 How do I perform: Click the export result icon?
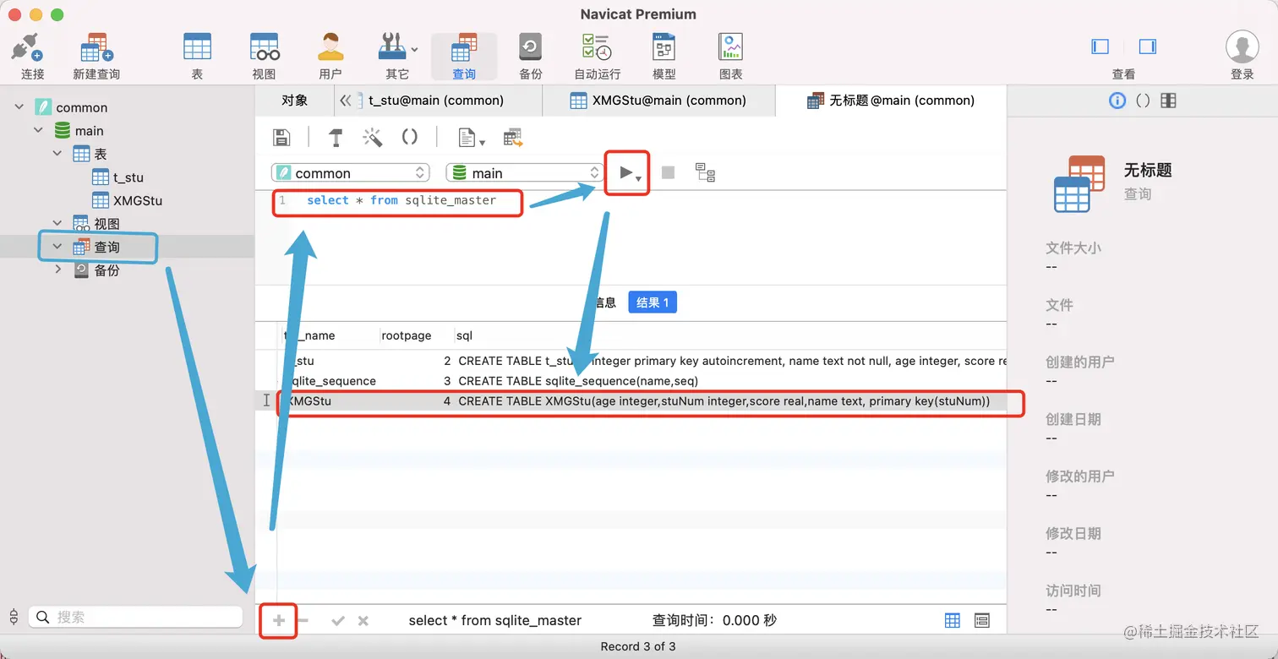(x=513, y=138)
